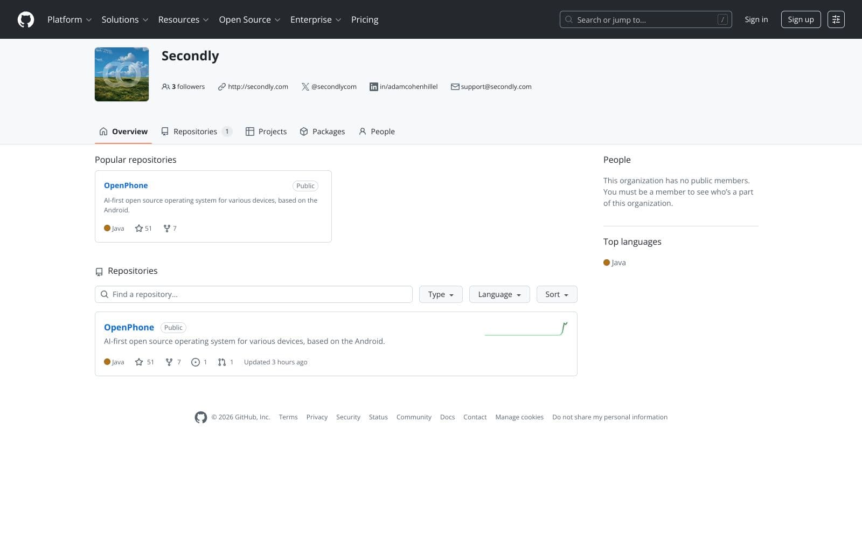Click the fork icon in OpenPhone popular card
Screen dimensions: 862x539
(167, 229)
